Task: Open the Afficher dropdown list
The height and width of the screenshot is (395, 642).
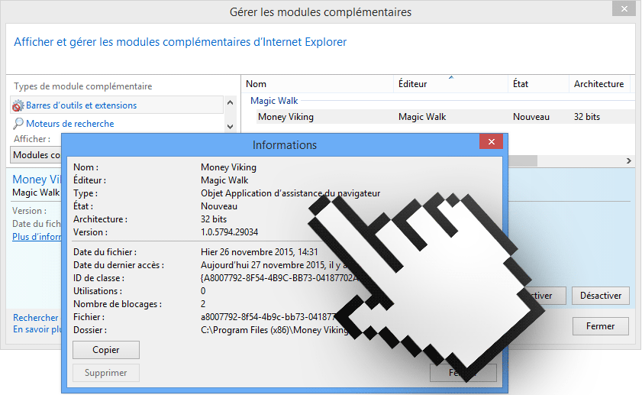Action: pyautogui.click(x=36, y=155)
